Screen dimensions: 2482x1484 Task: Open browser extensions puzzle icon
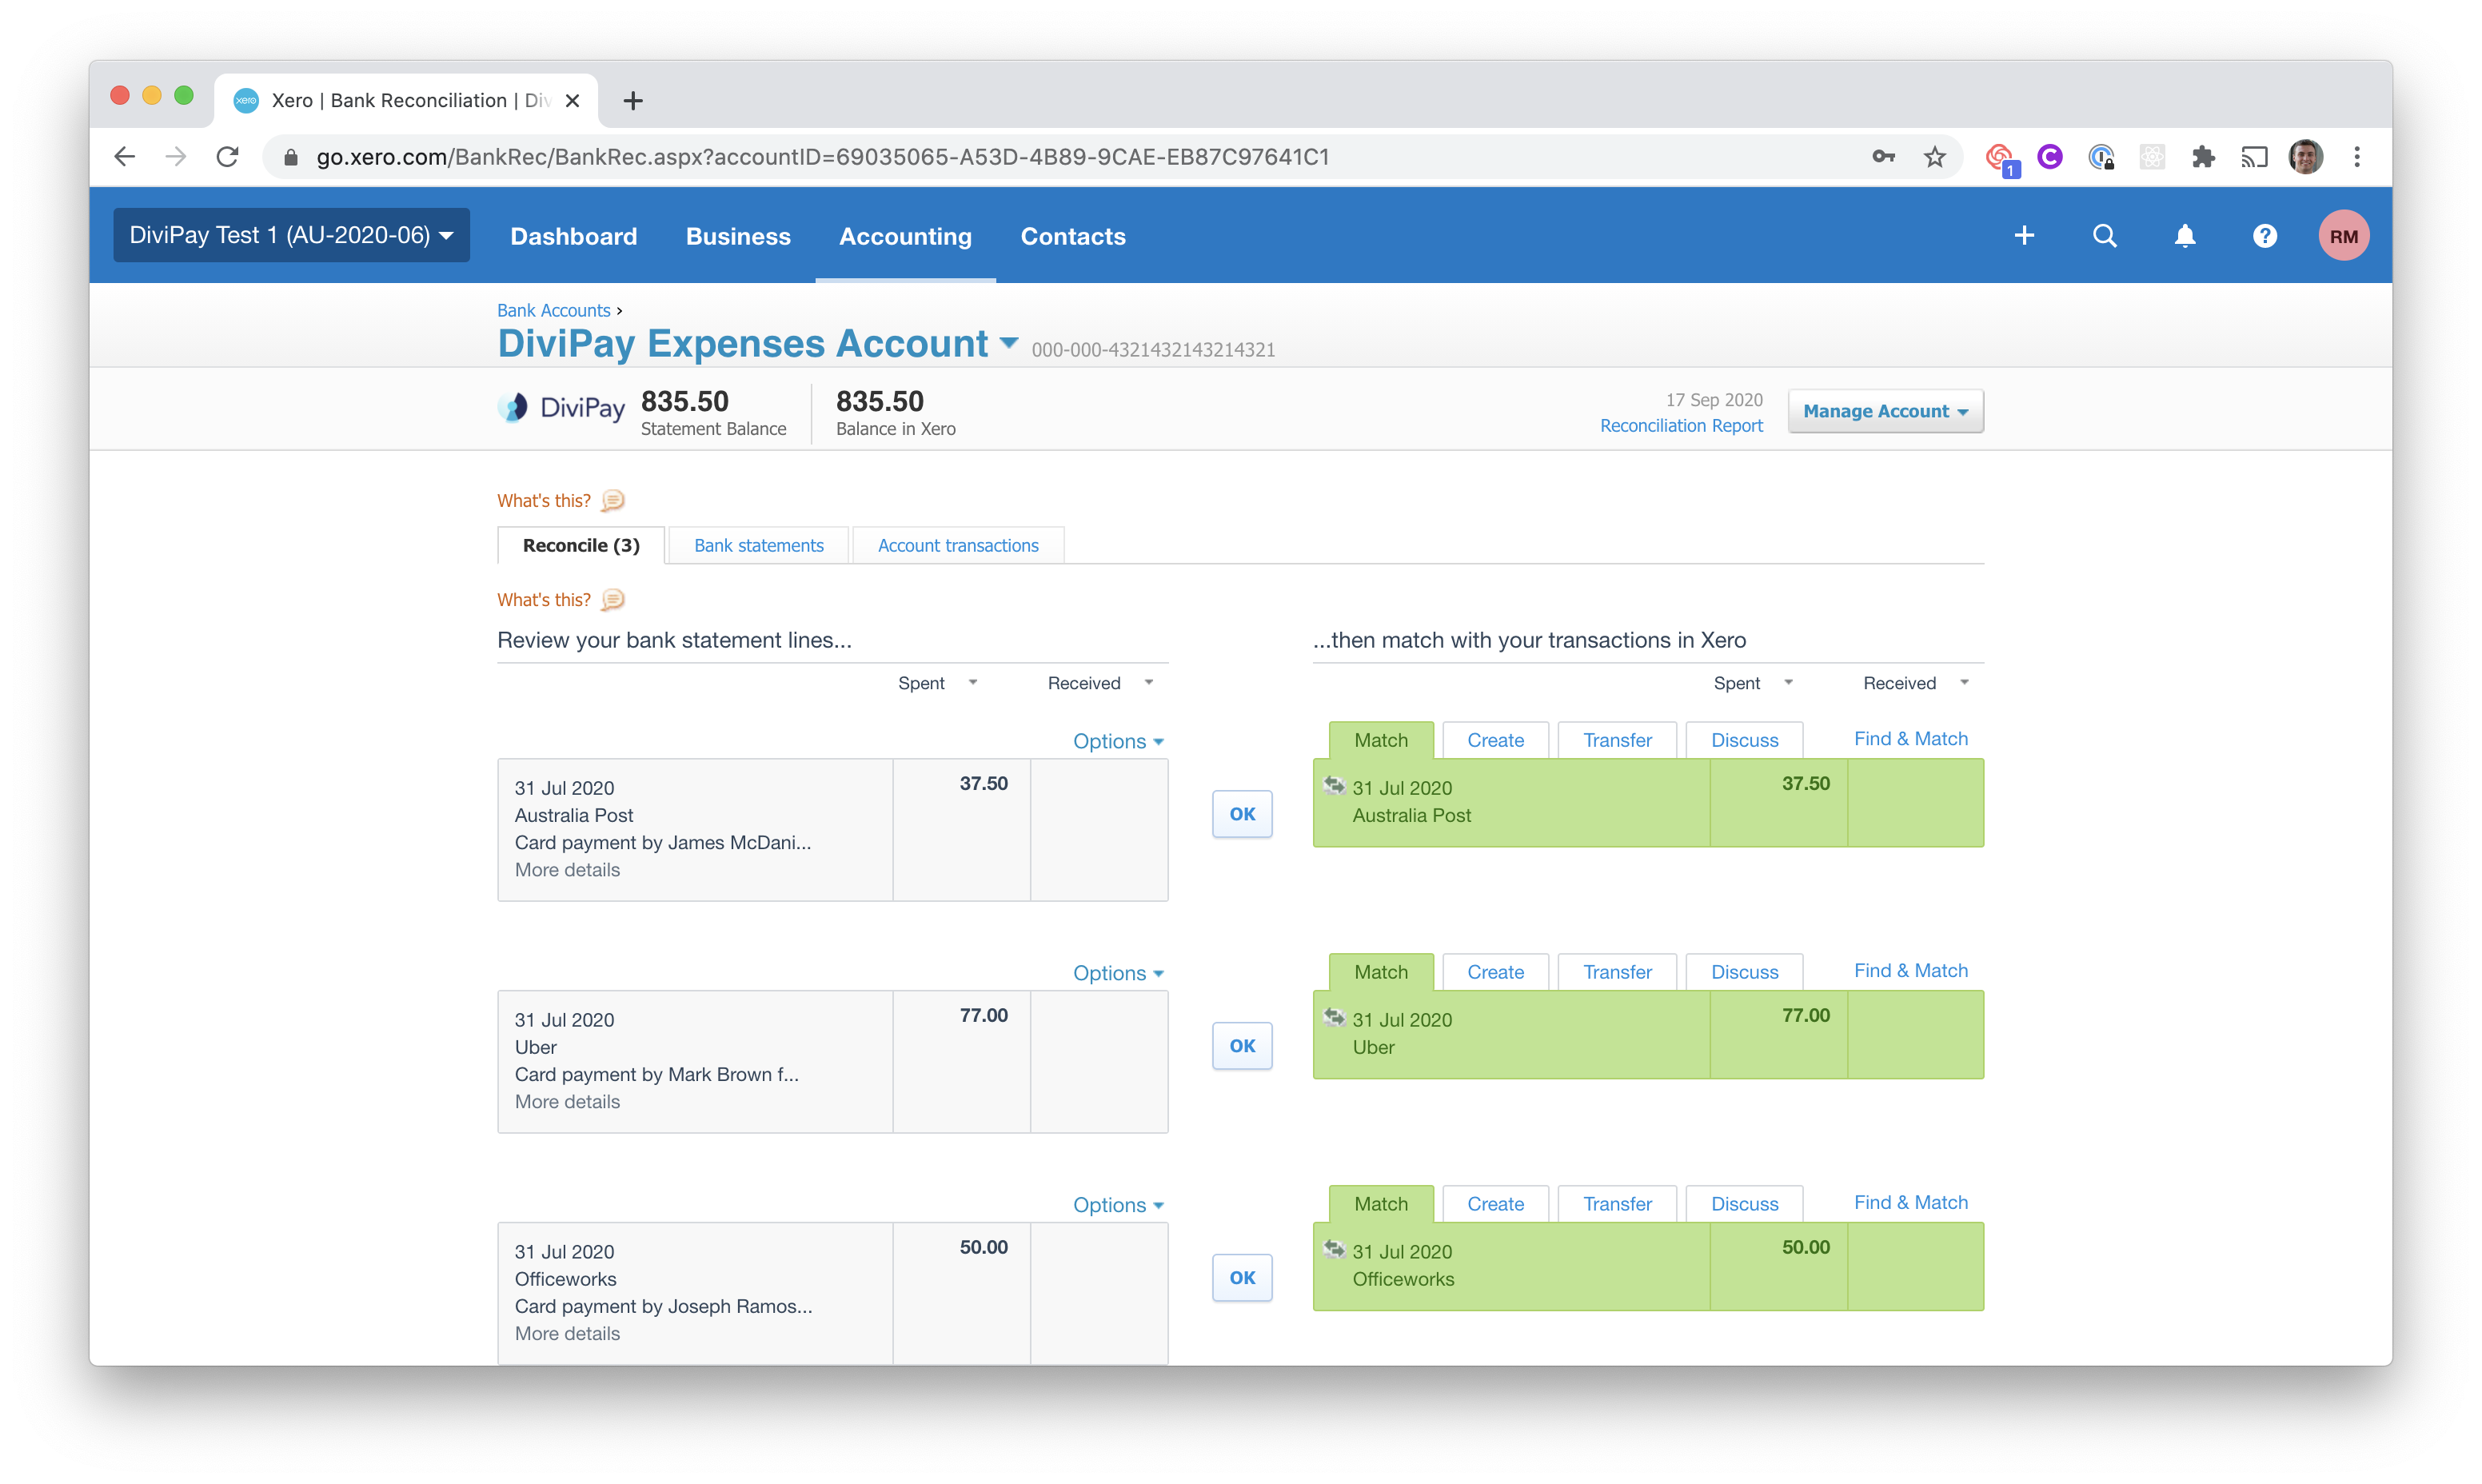[2203, 157]
